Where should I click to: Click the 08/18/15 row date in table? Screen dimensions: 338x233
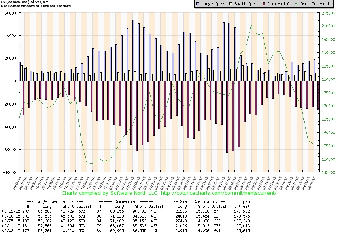click(11, 216)
